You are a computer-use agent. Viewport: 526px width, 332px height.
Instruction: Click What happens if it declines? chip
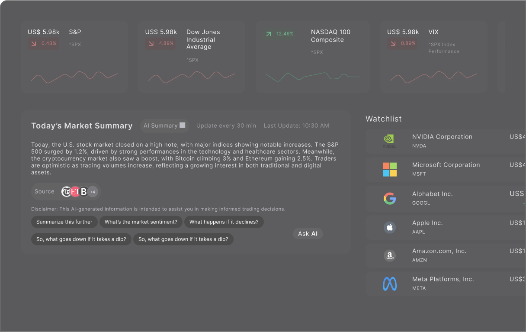pyautogui.click(x=224, y=222)
